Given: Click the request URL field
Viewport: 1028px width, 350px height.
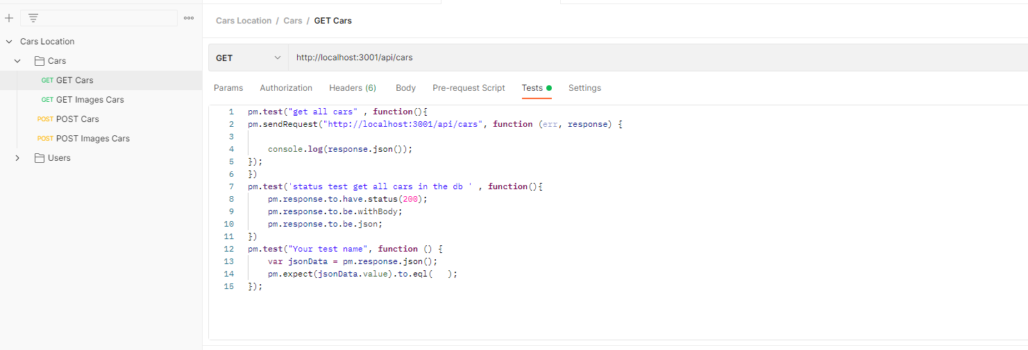Looking at the screenshot, I should pos(658,58).
